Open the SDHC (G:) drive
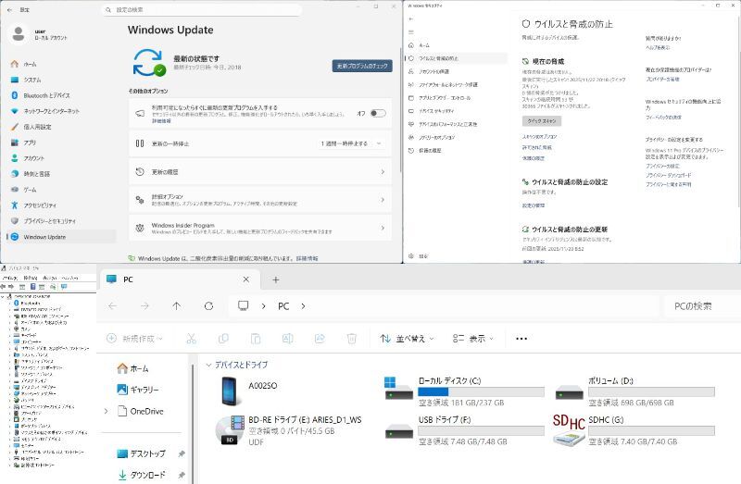 click(634, 430)
